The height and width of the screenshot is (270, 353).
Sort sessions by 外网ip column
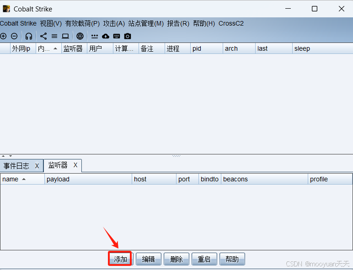click(23, 48)
